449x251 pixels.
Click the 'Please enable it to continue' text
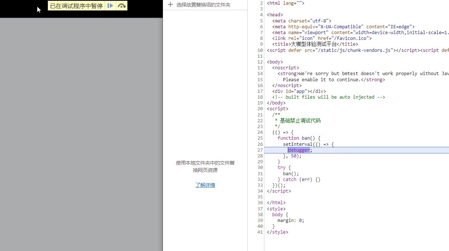tap(322, 79)
